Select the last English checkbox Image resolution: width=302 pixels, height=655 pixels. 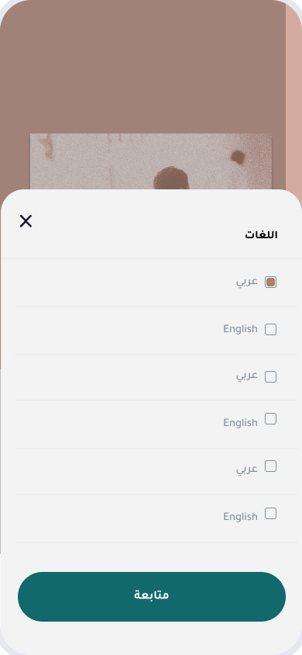(x=270, y=514)
